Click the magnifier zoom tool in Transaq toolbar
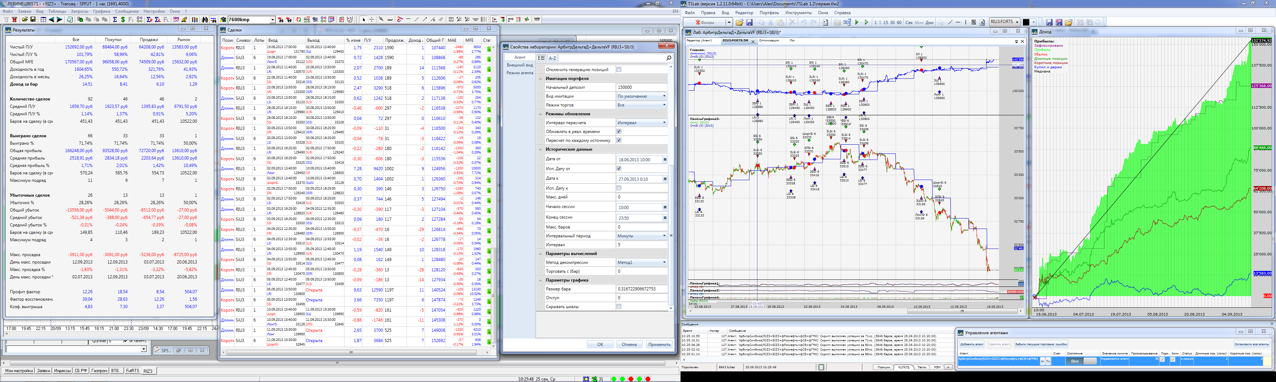Screen dimensions: 1276x382 coord(381,20)
